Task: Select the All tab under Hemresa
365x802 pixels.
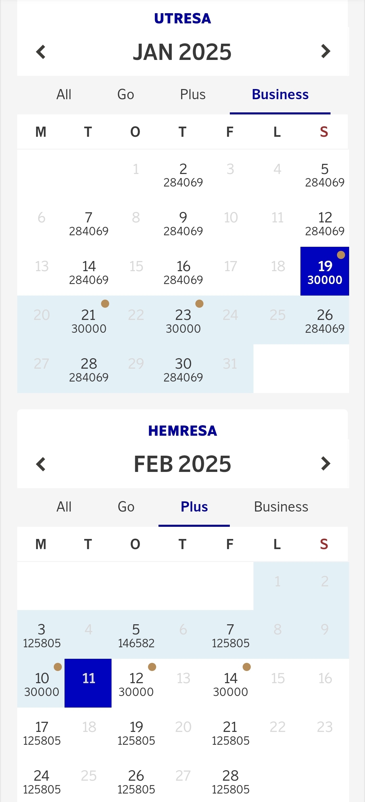Action: point(64,507)
